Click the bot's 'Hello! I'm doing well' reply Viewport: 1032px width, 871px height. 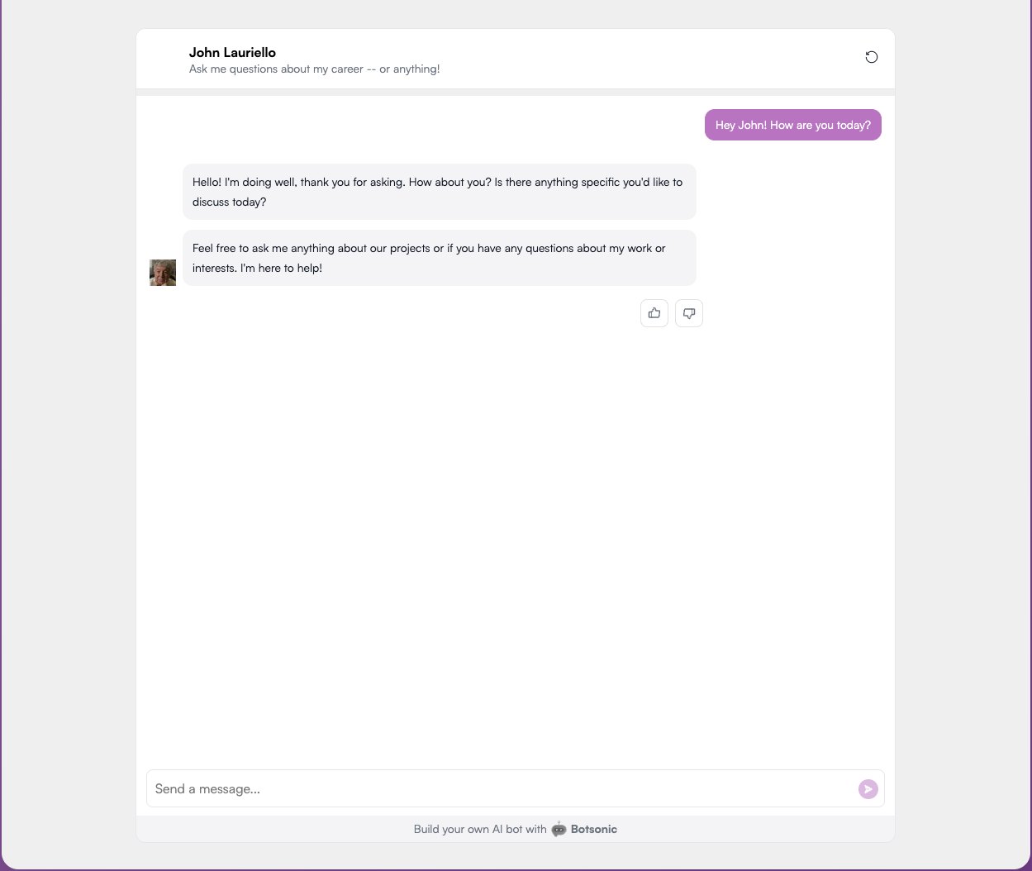coord(439,192)
